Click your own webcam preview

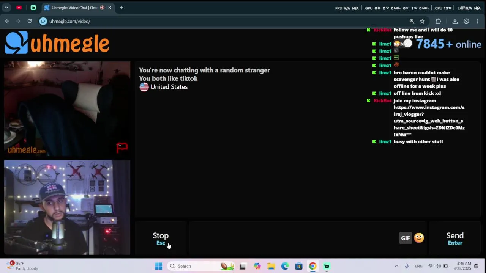point(67,207)
